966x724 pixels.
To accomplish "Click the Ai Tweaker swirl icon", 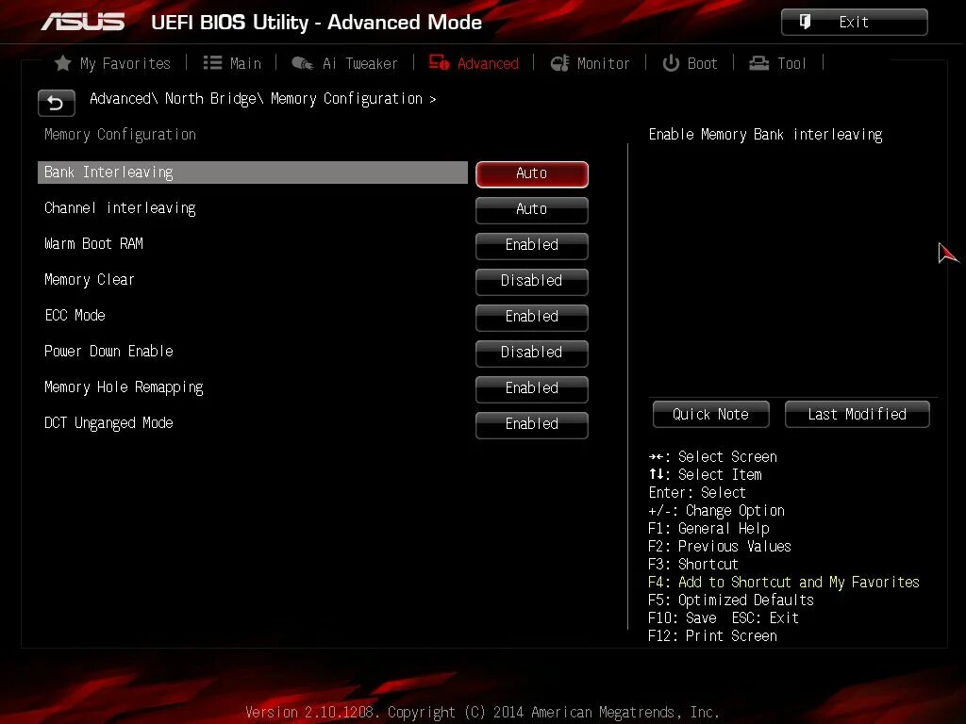I will coord(303,63).
